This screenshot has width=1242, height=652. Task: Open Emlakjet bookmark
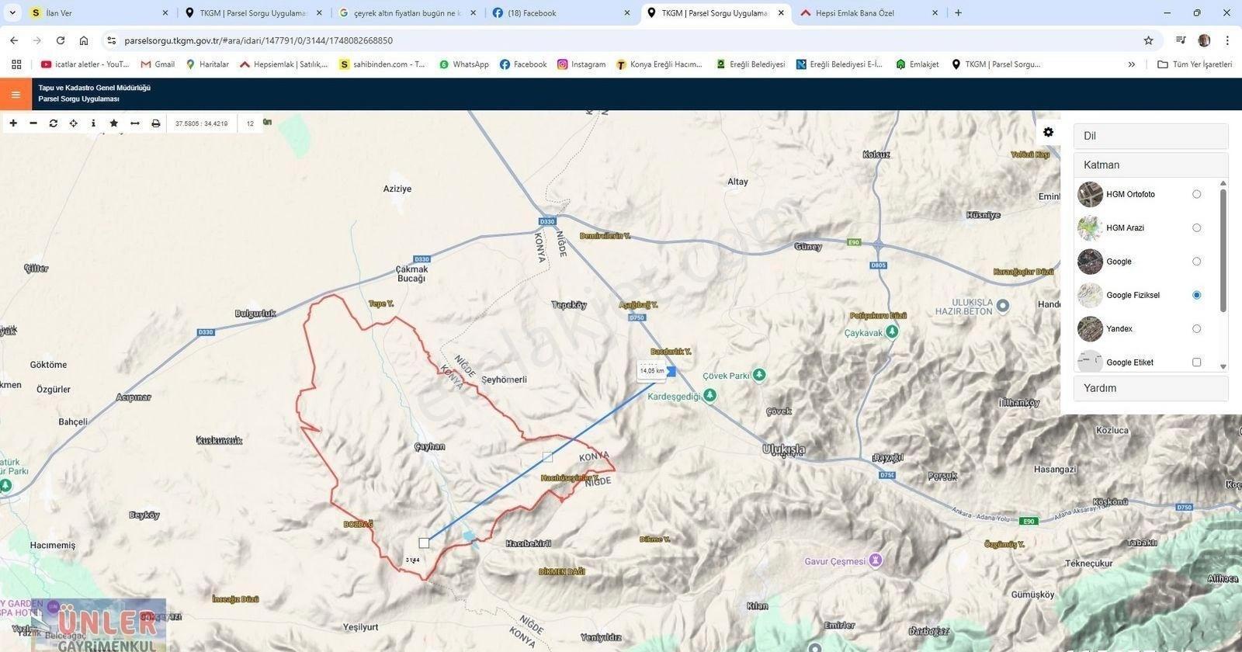tap(917, 64)
